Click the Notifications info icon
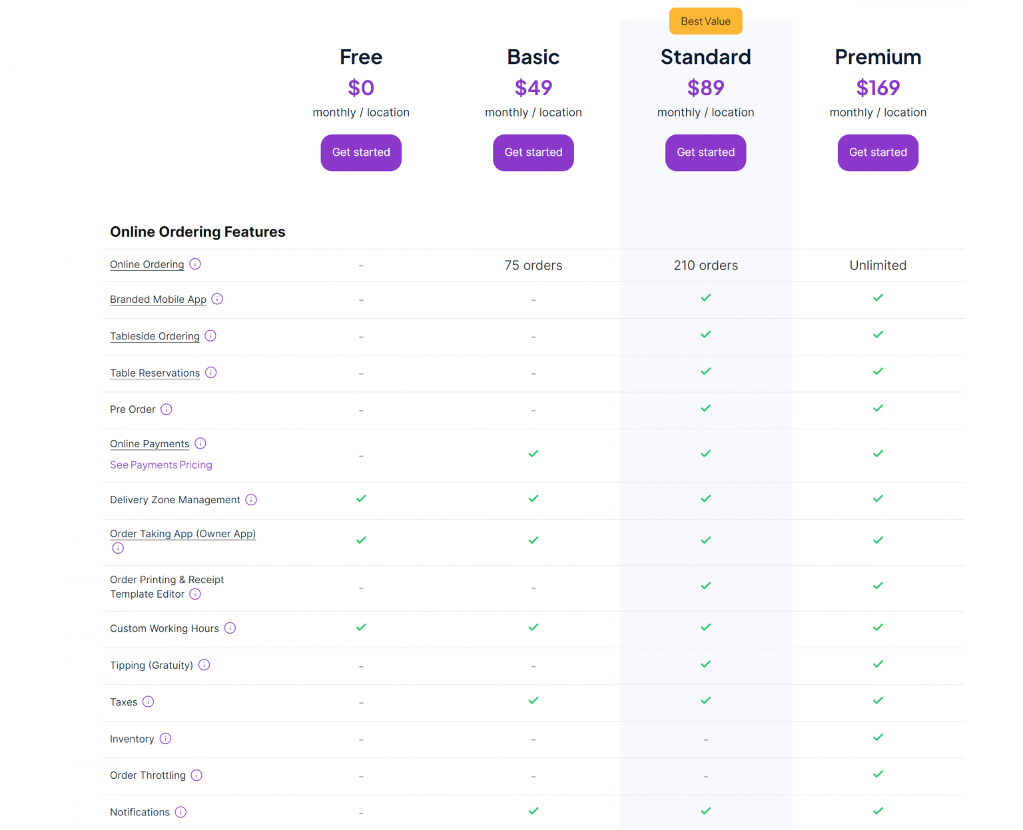Image resolution: width=1023 pixels, height=830 pixels. click(180, 812)
